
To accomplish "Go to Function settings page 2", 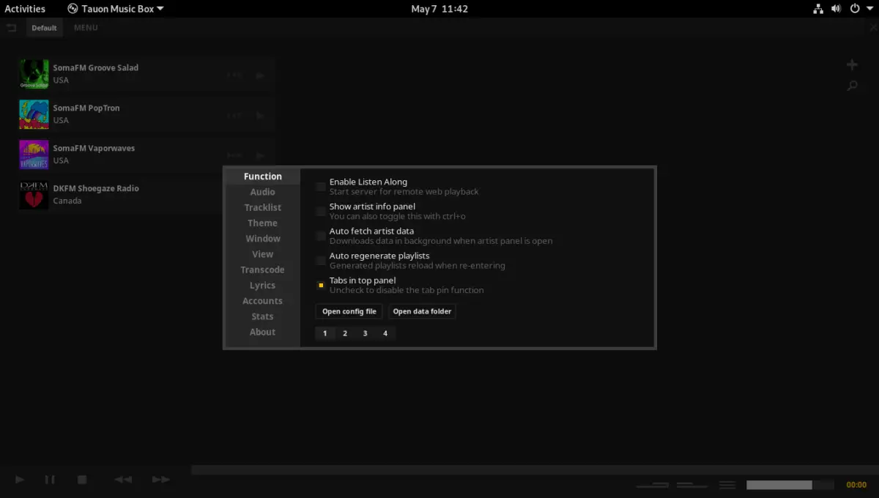I will pyautogui.click(x=345, y=333).
